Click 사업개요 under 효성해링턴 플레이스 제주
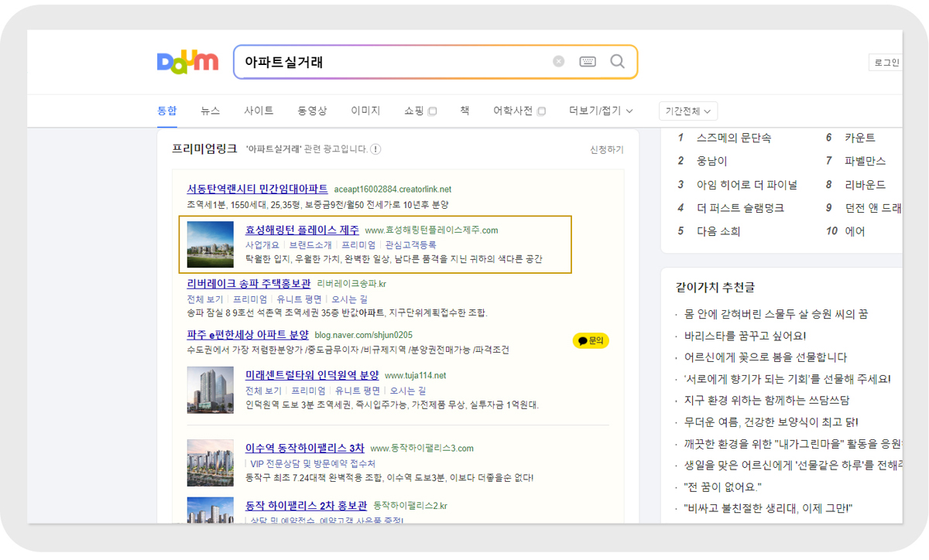This screenshot has width=929, height=560. (x=262, y=244)
